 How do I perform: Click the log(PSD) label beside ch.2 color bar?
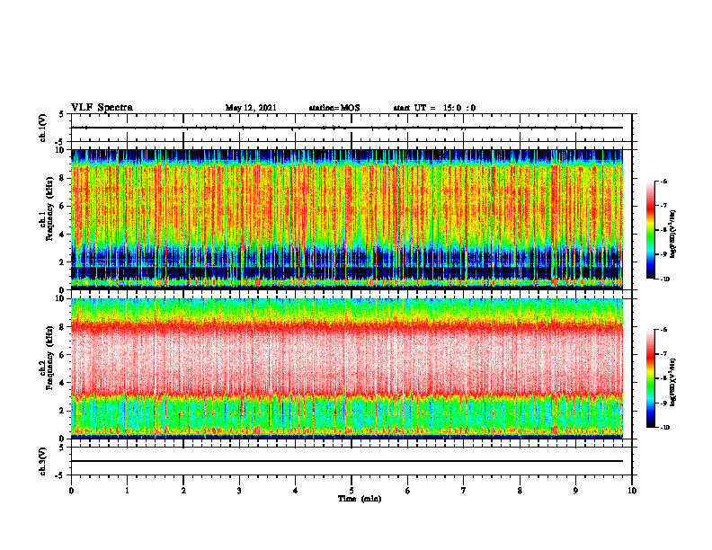[673, 382]
